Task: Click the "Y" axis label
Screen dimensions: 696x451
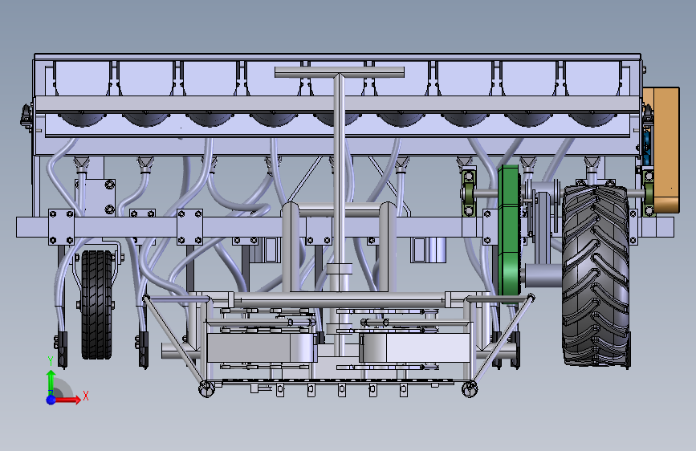Action: [x=51, y=361]
